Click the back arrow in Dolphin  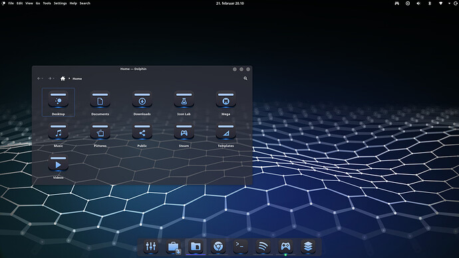point(39,78)
